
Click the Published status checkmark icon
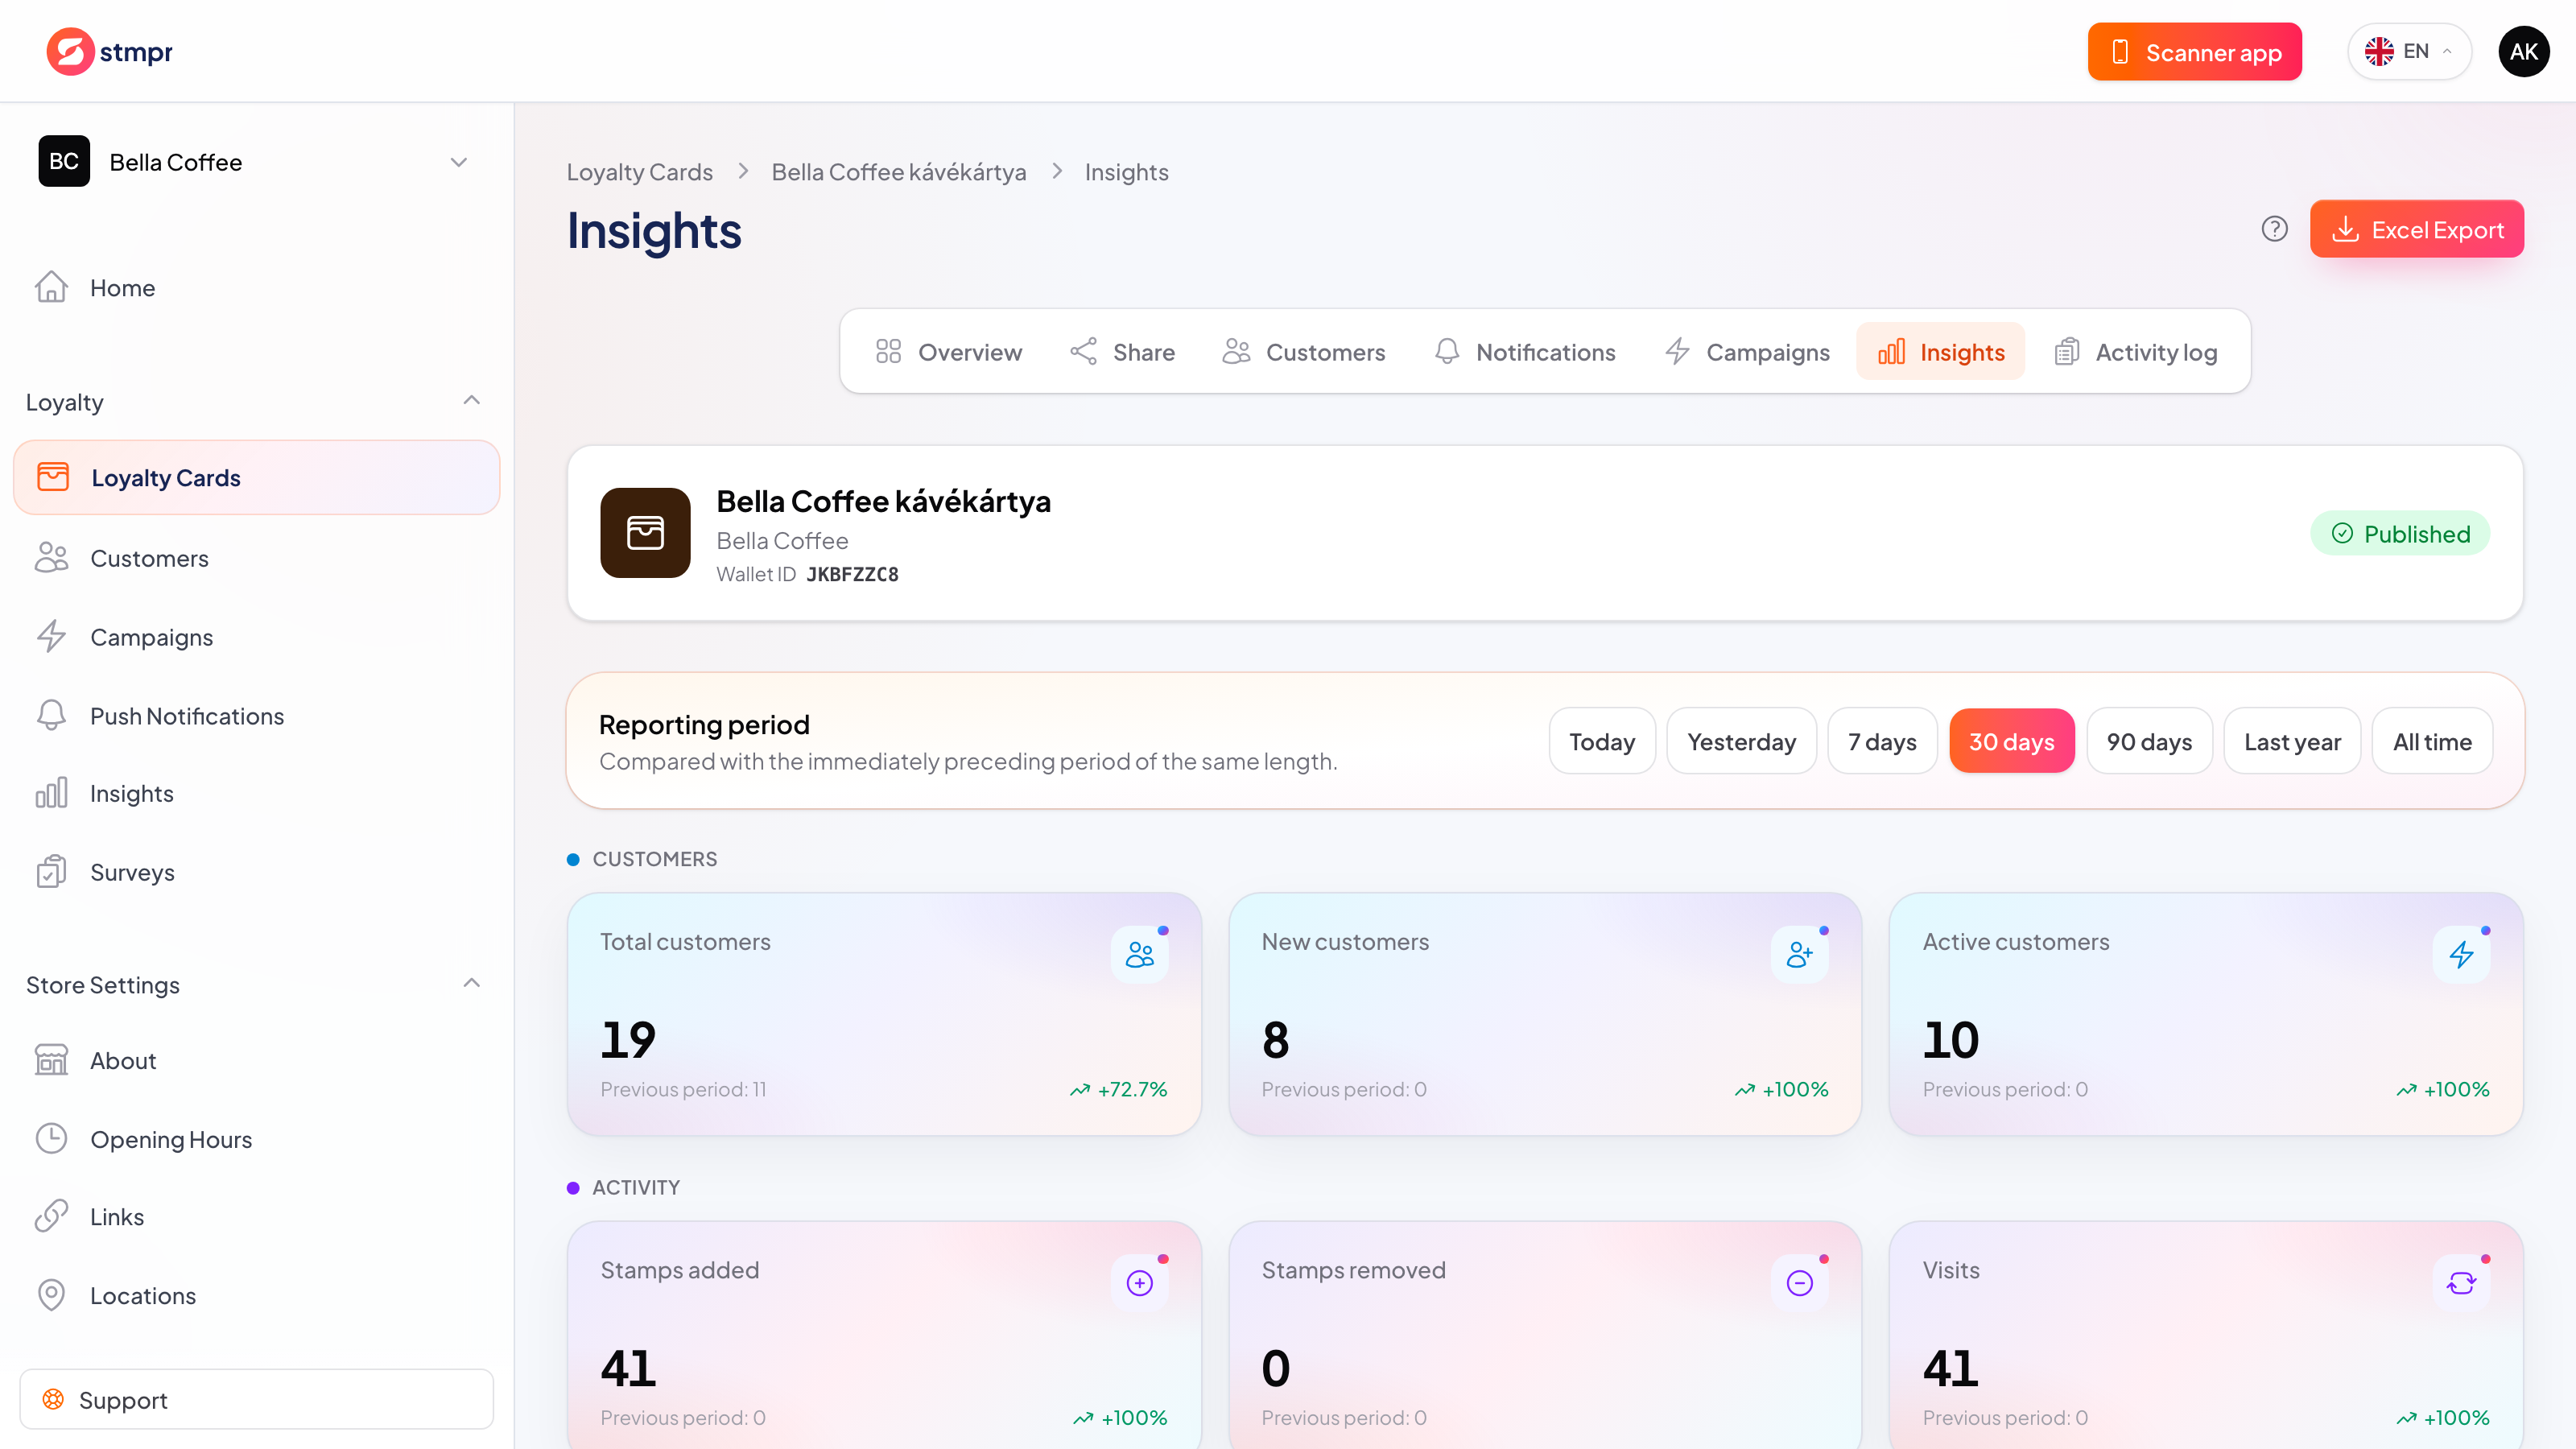2342,534
